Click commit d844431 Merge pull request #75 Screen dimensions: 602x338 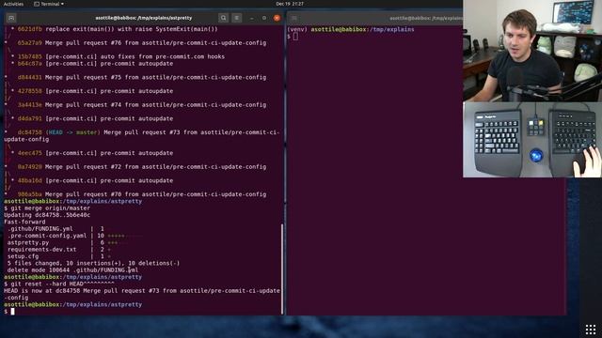coord(142,77)
